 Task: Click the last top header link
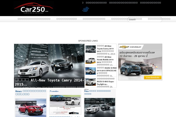coord(150,3)
